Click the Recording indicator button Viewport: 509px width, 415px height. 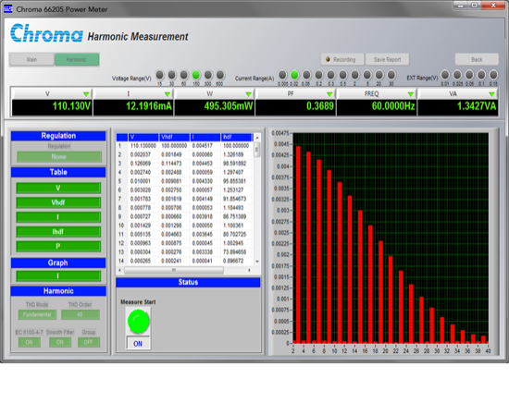[x=342, y=60]
